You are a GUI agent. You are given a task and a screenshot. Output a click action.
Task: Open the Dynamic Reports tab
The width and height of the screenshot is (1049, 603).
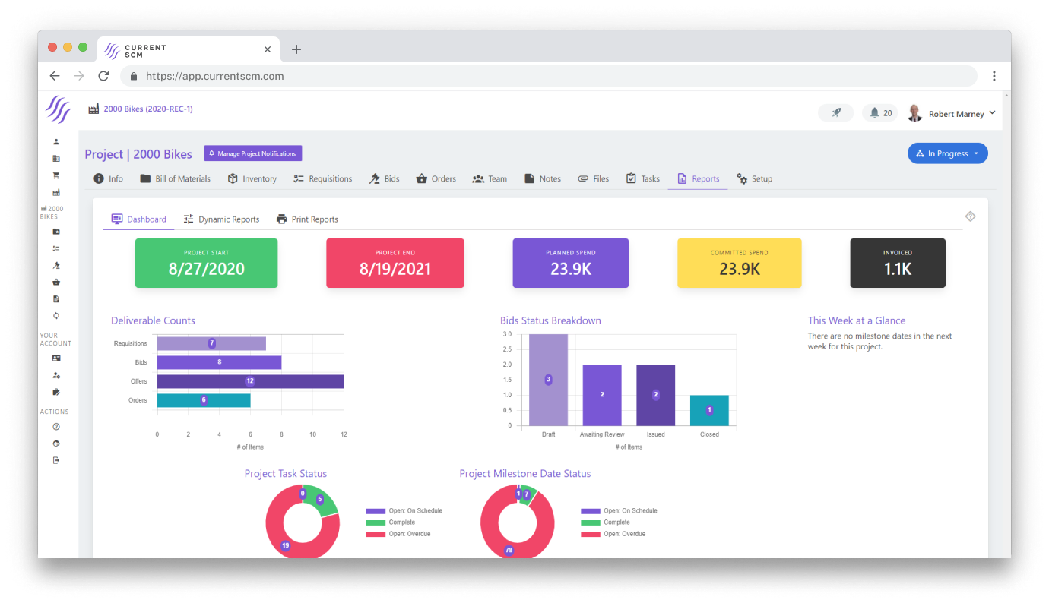click(221, 219)
